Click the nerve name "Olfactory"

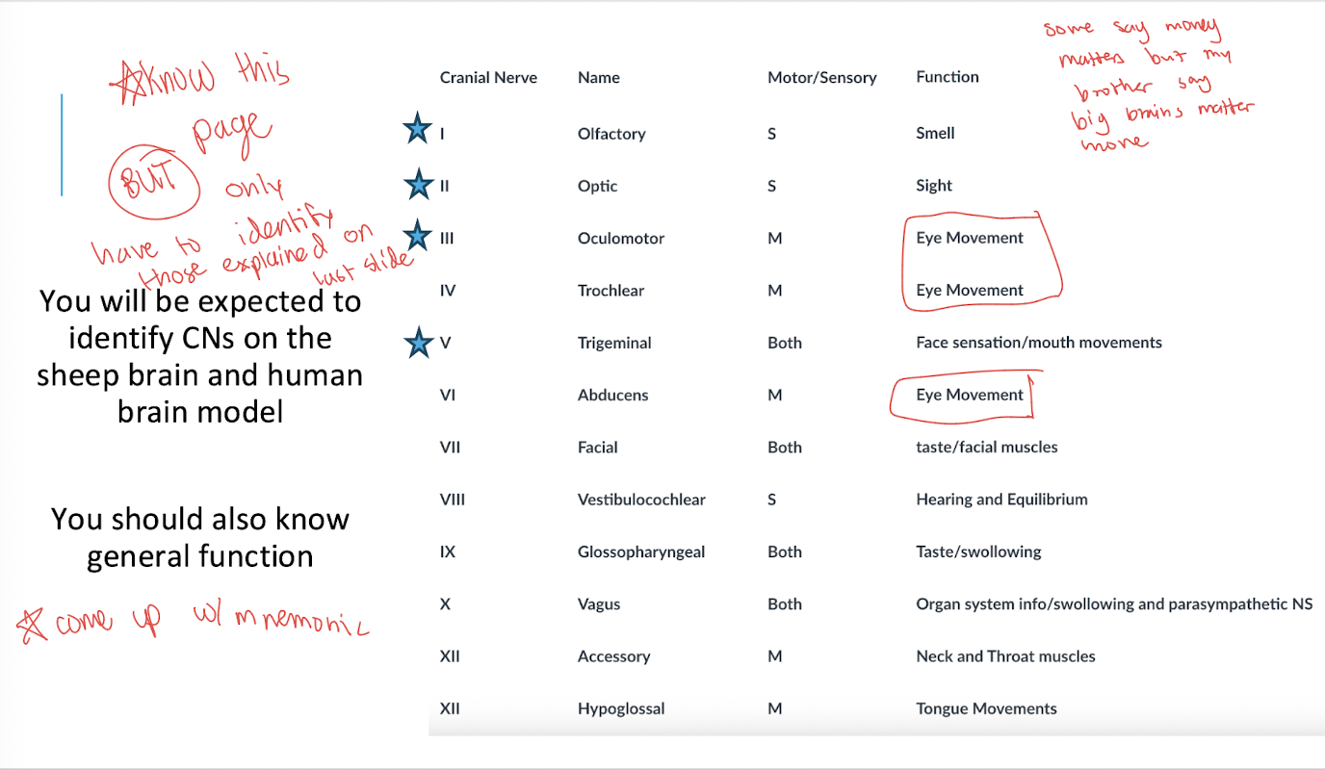pyautogui.click(x=611, y=134)
